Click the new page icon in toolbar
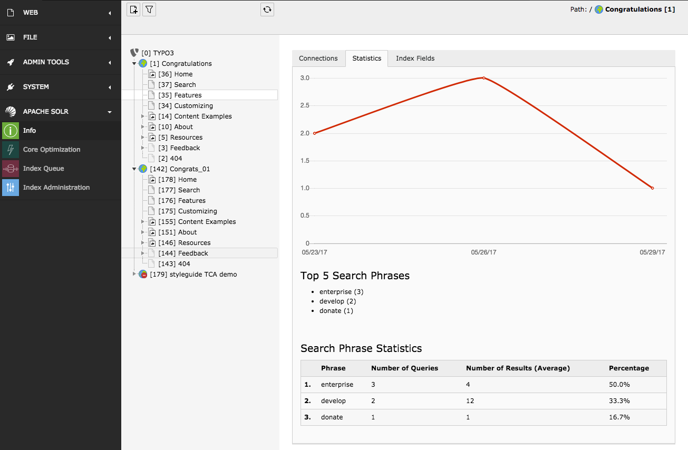The height and width of the screenshot is (450, 688). click(134, 9)
